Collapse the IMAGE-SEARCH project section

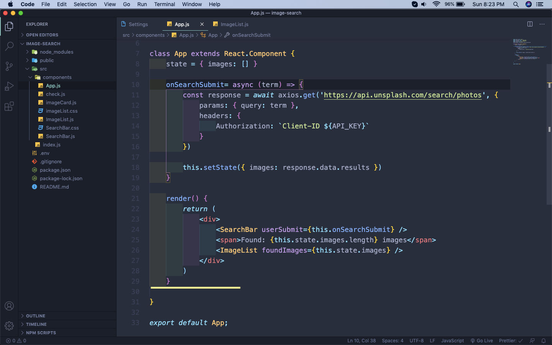[67, 44]
